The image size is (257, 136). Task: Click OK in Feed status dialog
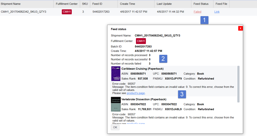(115, 127)
